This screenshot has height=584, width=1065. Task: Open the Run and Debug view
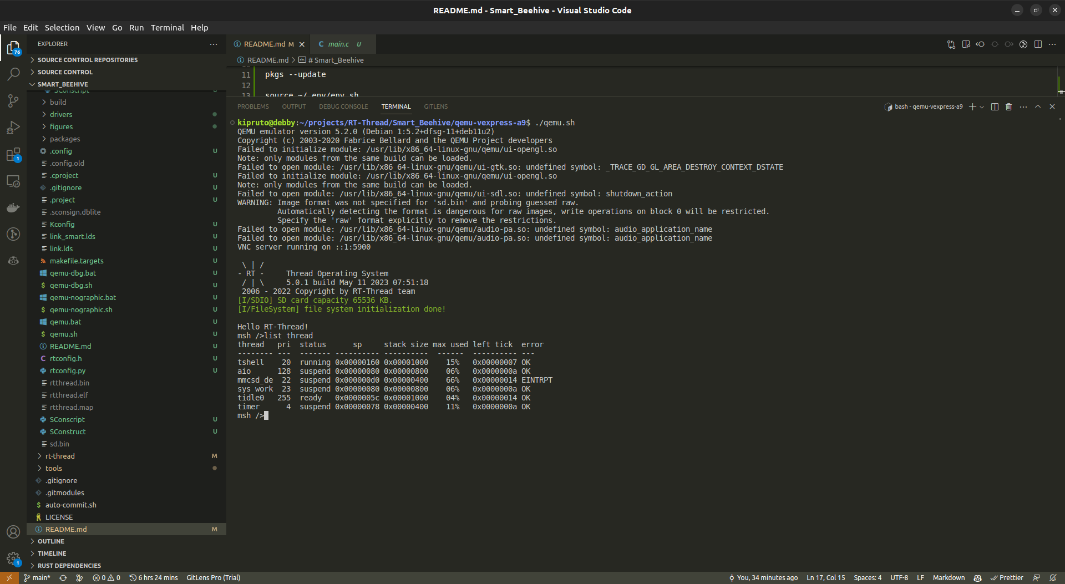click(13, 127)
